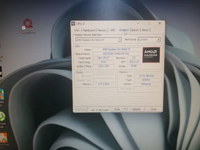
Task: Switch to the CPU tab
Action: [77, 30]
